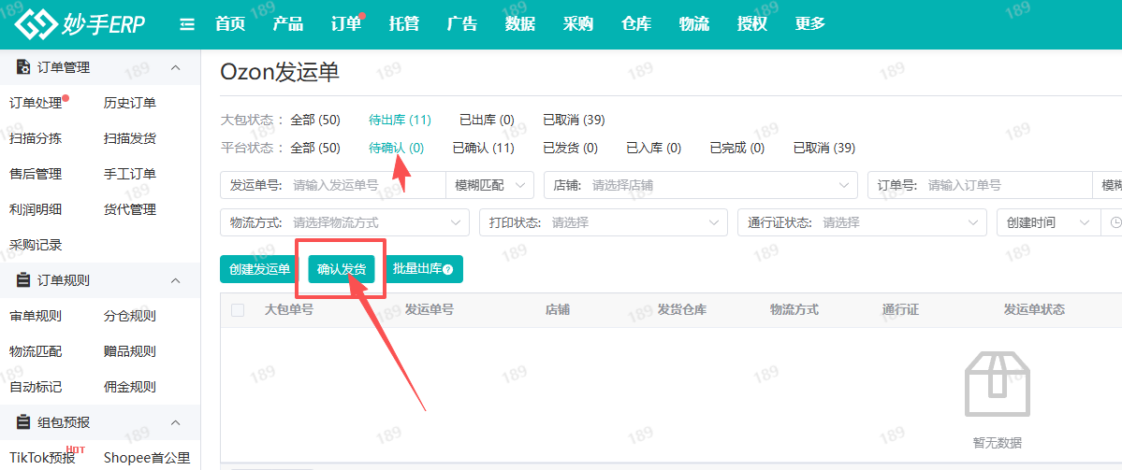Open 产品 in the top navigation
This screenshot has height=470, width=1122.
coord(287,23)
